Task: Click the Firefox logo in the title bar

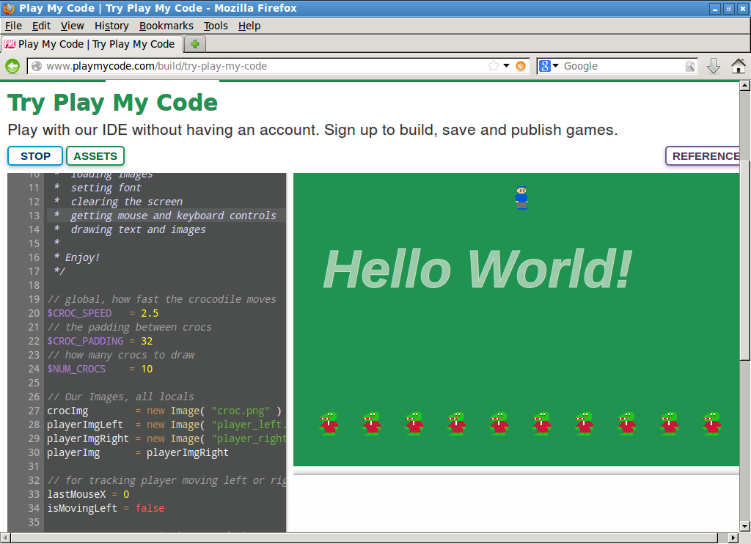Action: 9,8
